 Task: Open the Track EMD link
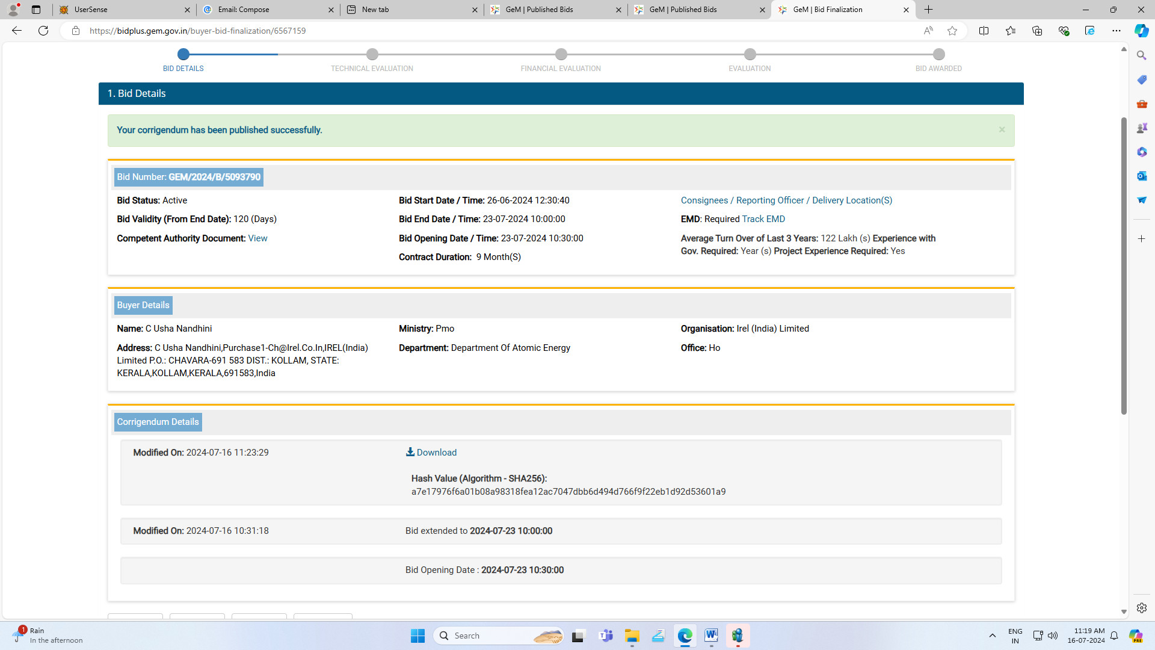coord(763,219)
